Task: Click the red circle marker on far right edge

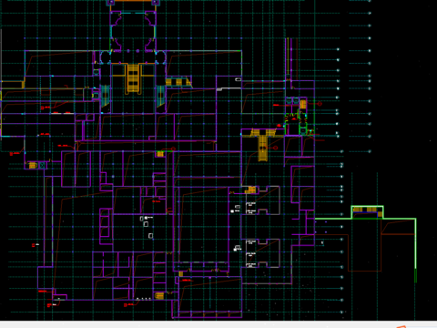Action: pos(320,104)
